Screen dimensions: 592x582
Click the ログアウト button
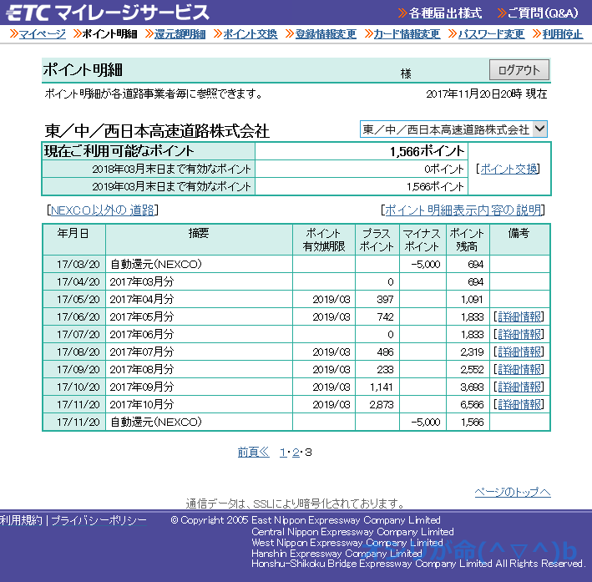(519, 70)
